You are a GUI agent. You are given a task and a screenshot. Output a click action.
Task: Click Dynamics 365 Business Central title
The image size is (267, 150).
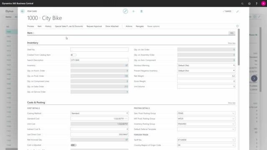[18, 3]
